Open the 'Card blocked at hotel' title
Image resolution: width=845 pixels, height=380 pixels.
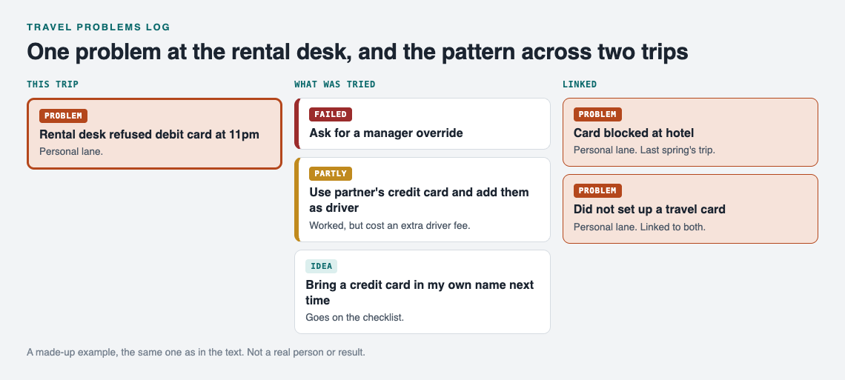coord(634,133)
